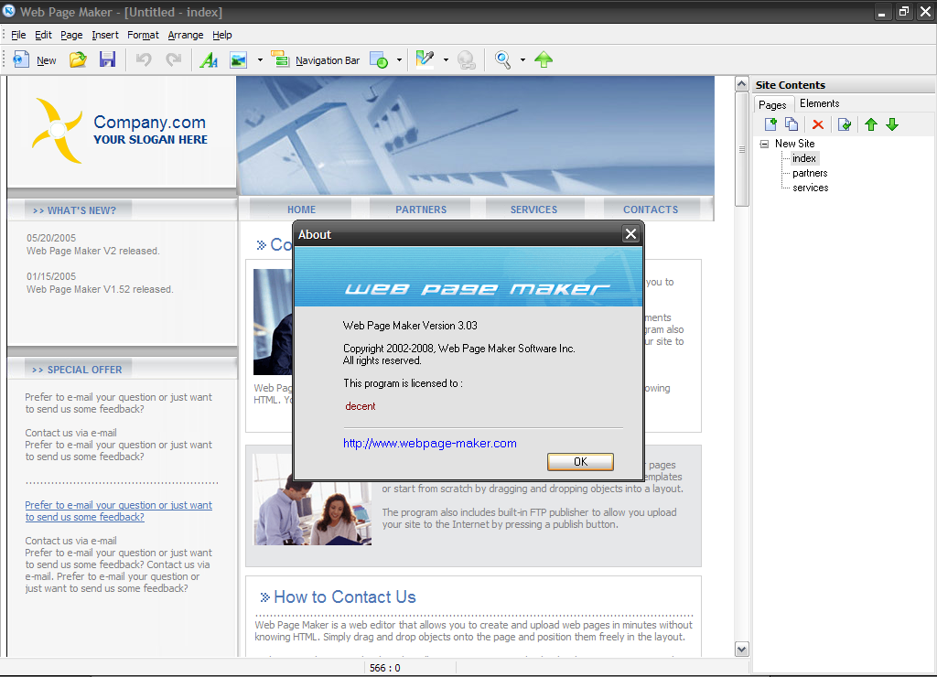Open the Arrange menu

point(185,35)
